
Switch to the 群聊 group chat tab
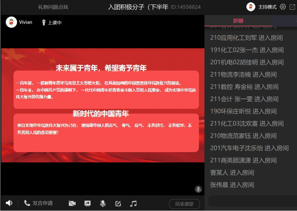coord(238,21)
